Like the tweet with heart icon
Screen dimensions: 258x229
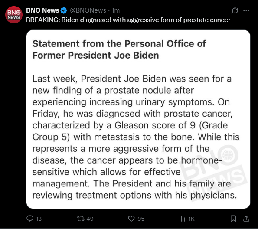coord(131,219)
